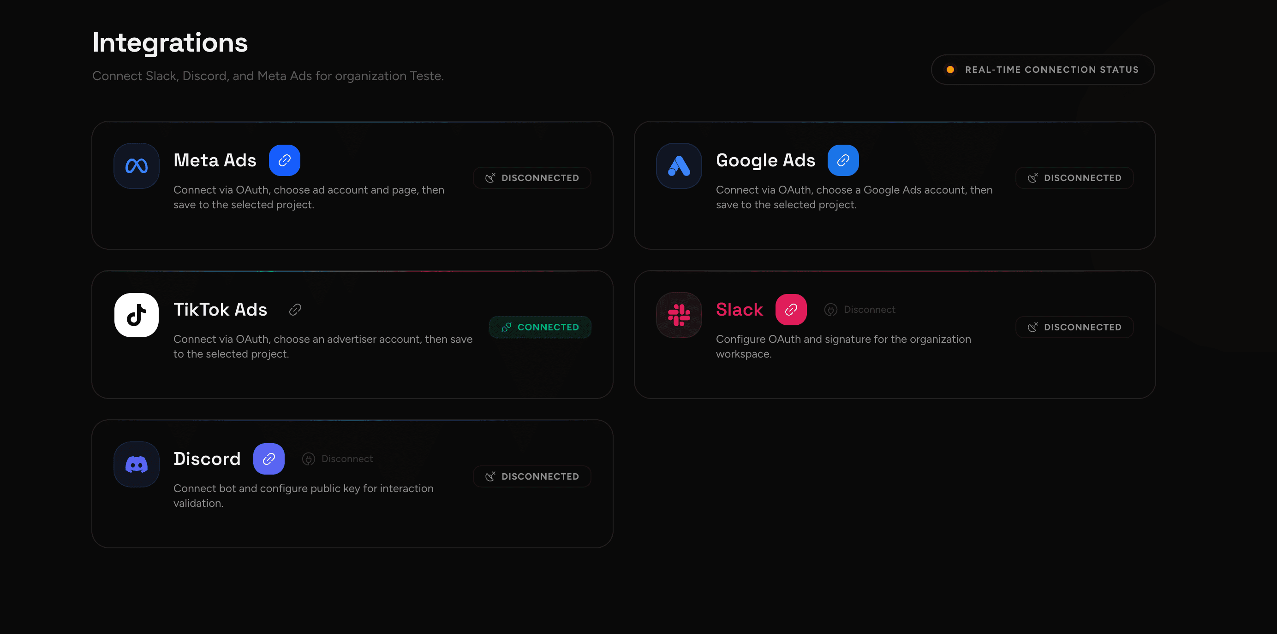Click the unplugged icon in Meta Ads badge

pos(490,178)
